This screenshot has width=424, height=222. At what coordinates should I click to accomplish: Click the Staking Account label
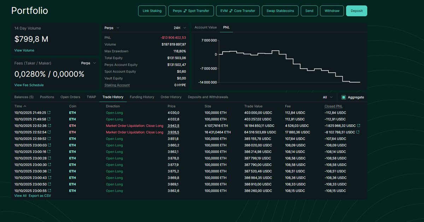[x=117, y=85]
